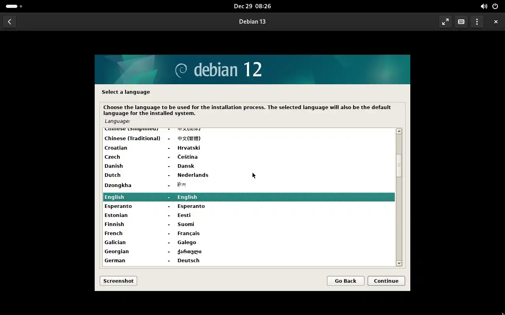Click the Activities workspace indicator

click(x=14, y=6)
